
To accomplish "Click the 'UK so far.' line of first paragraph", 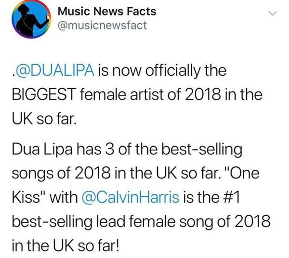I will tap(44, 119).
